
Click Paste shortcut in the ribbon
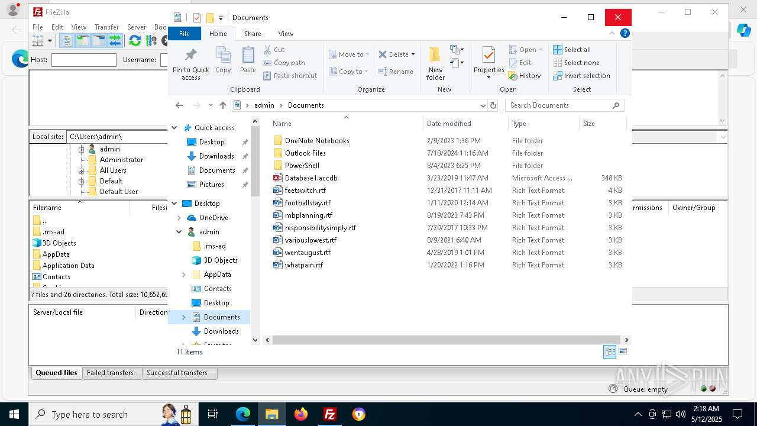[x=290, y=76]
